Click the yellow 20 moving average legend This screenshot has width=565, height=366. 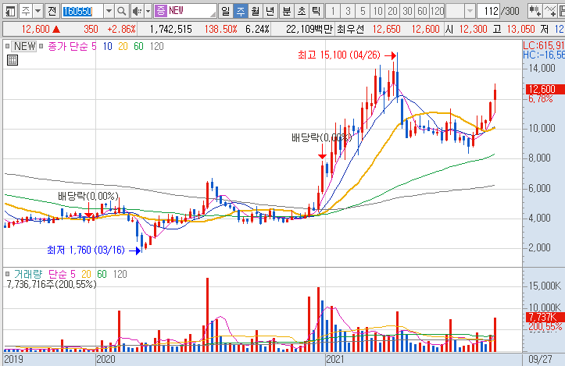click(123, 46)
